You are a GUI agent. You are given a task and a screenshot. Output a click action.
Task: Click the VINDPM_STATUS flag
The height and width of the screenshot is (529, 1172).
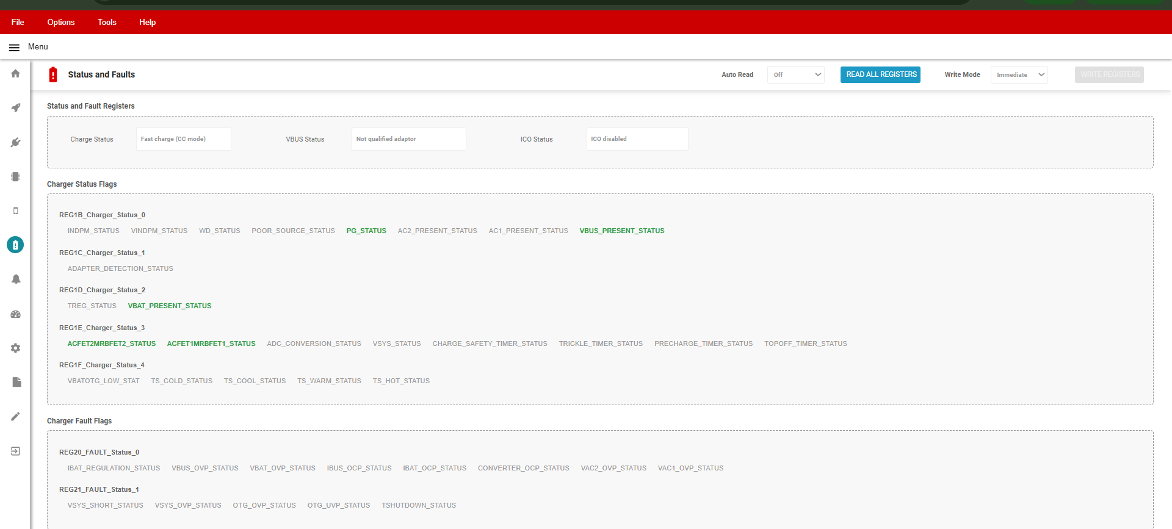coord(159,231)
